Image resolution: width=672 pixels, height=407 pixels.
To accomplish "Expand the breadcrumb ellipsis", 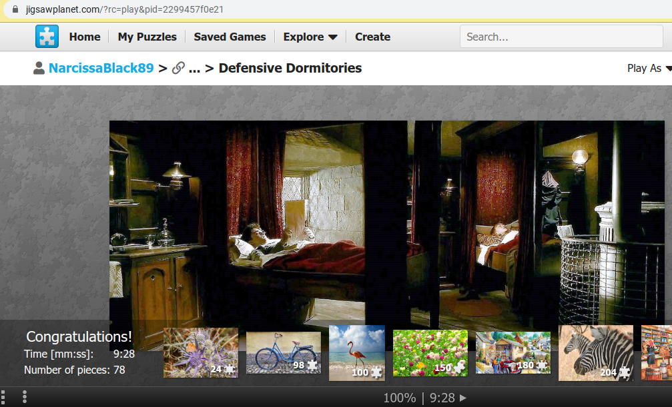I will (x=194, y=68).
